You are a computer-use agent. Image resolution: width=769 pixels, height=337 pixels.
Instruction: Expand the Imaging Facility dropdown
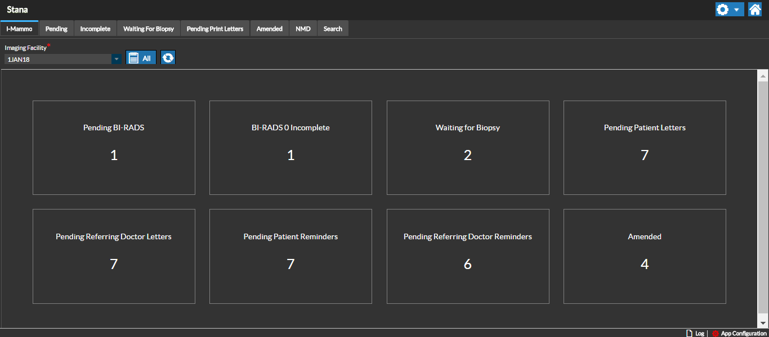tap(116, 59)
